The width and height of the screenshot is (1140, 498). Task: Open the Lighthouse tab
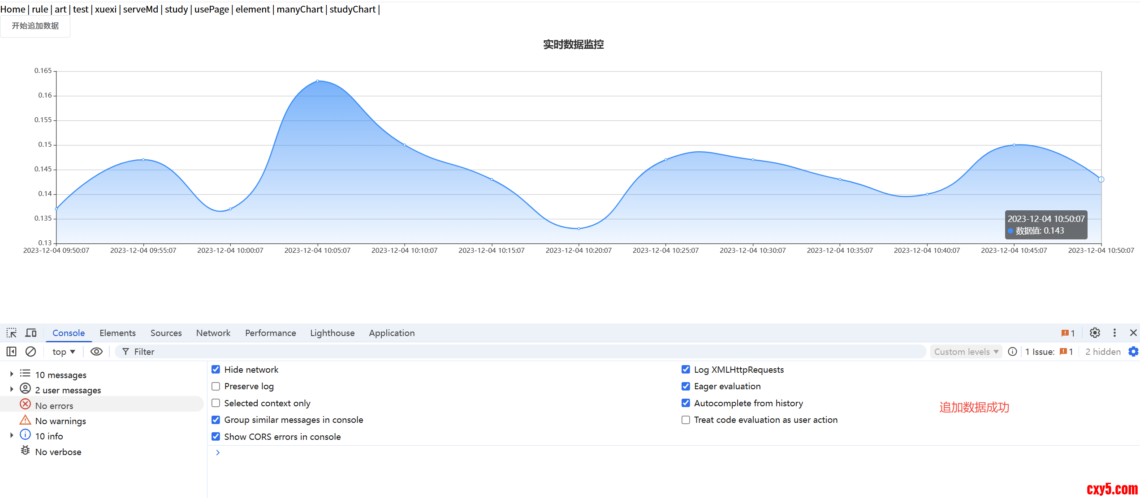pos(332,333)
